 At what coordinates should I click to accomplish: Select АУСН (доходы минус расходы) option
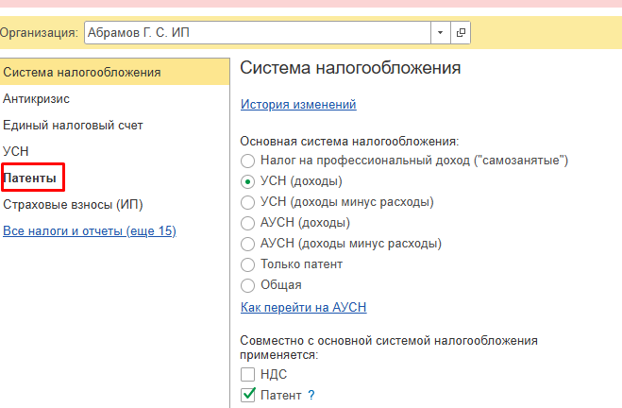click(x=247, y=244)
